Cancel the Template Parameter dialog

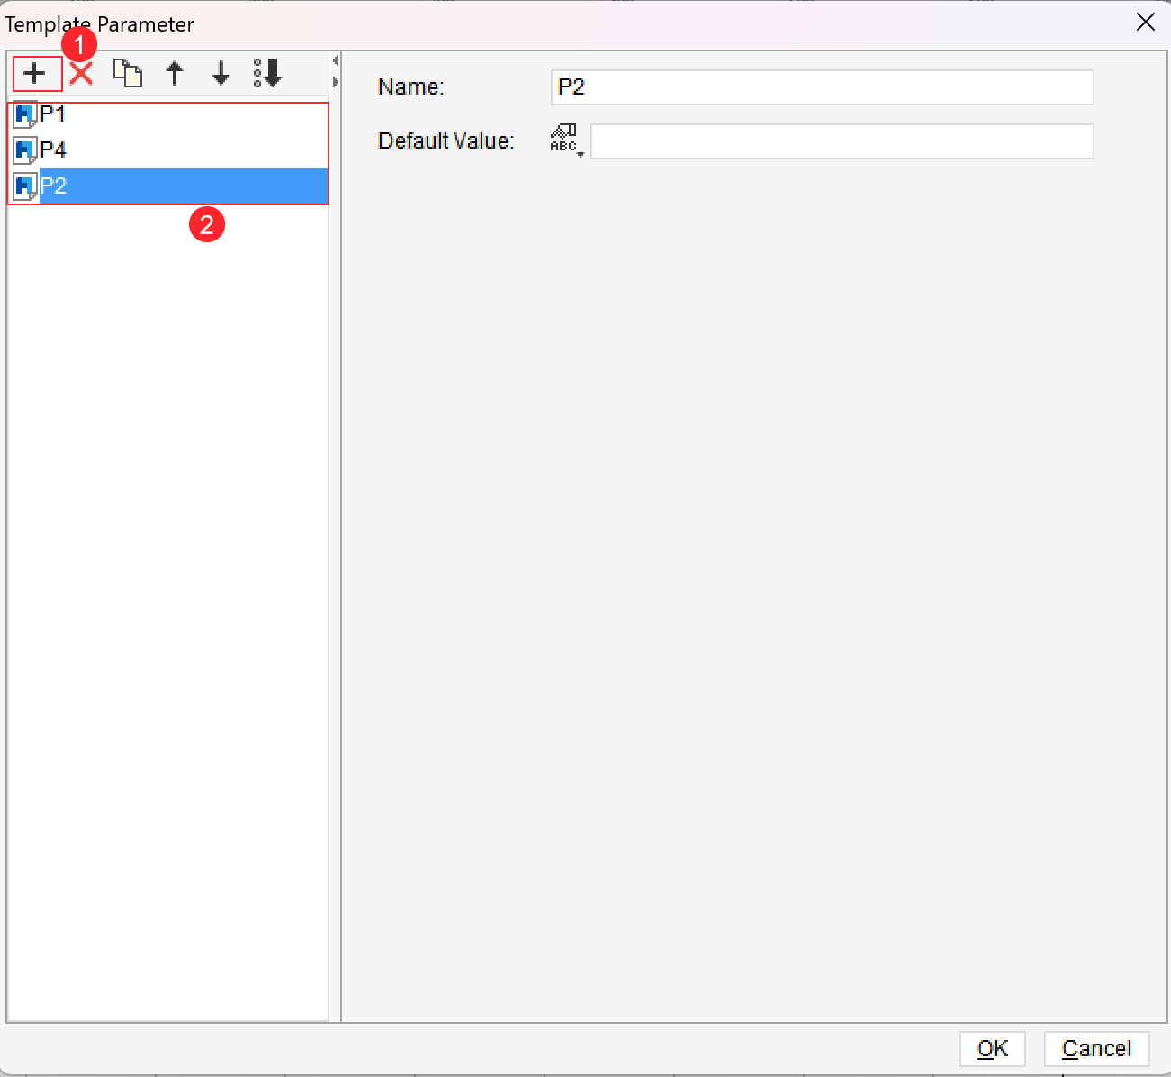click(x=1097, y=1049)
